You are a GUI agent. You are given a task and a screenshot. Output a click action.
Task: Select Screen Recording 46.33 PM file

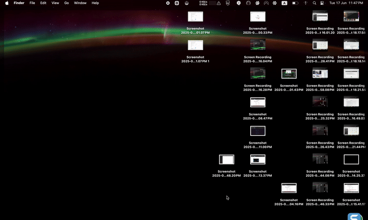[320, 194]
